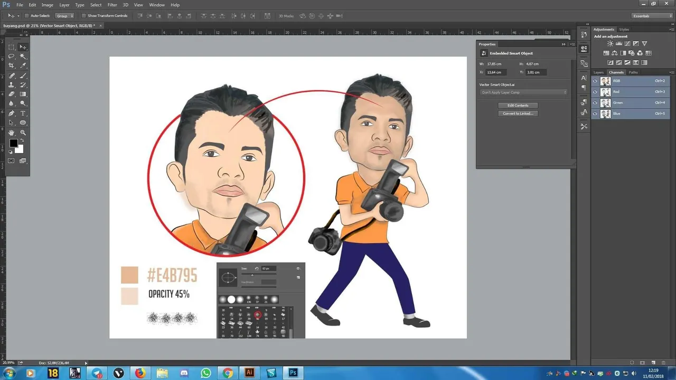
Task: Open the Layer menu
Action: point(64,5)
